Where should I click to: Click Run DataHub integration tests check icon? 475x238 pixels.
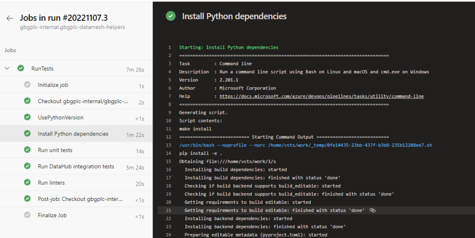[x=27, y=166]
